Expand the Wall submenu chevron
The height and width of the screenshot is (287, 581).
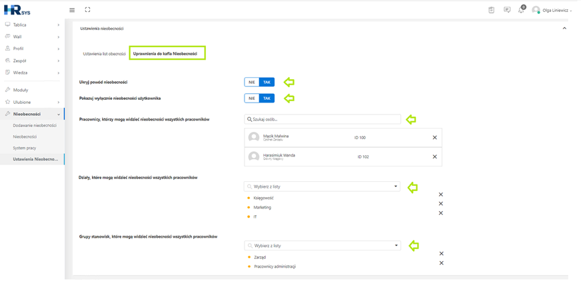pyautogui.click(x=59, y=37)
